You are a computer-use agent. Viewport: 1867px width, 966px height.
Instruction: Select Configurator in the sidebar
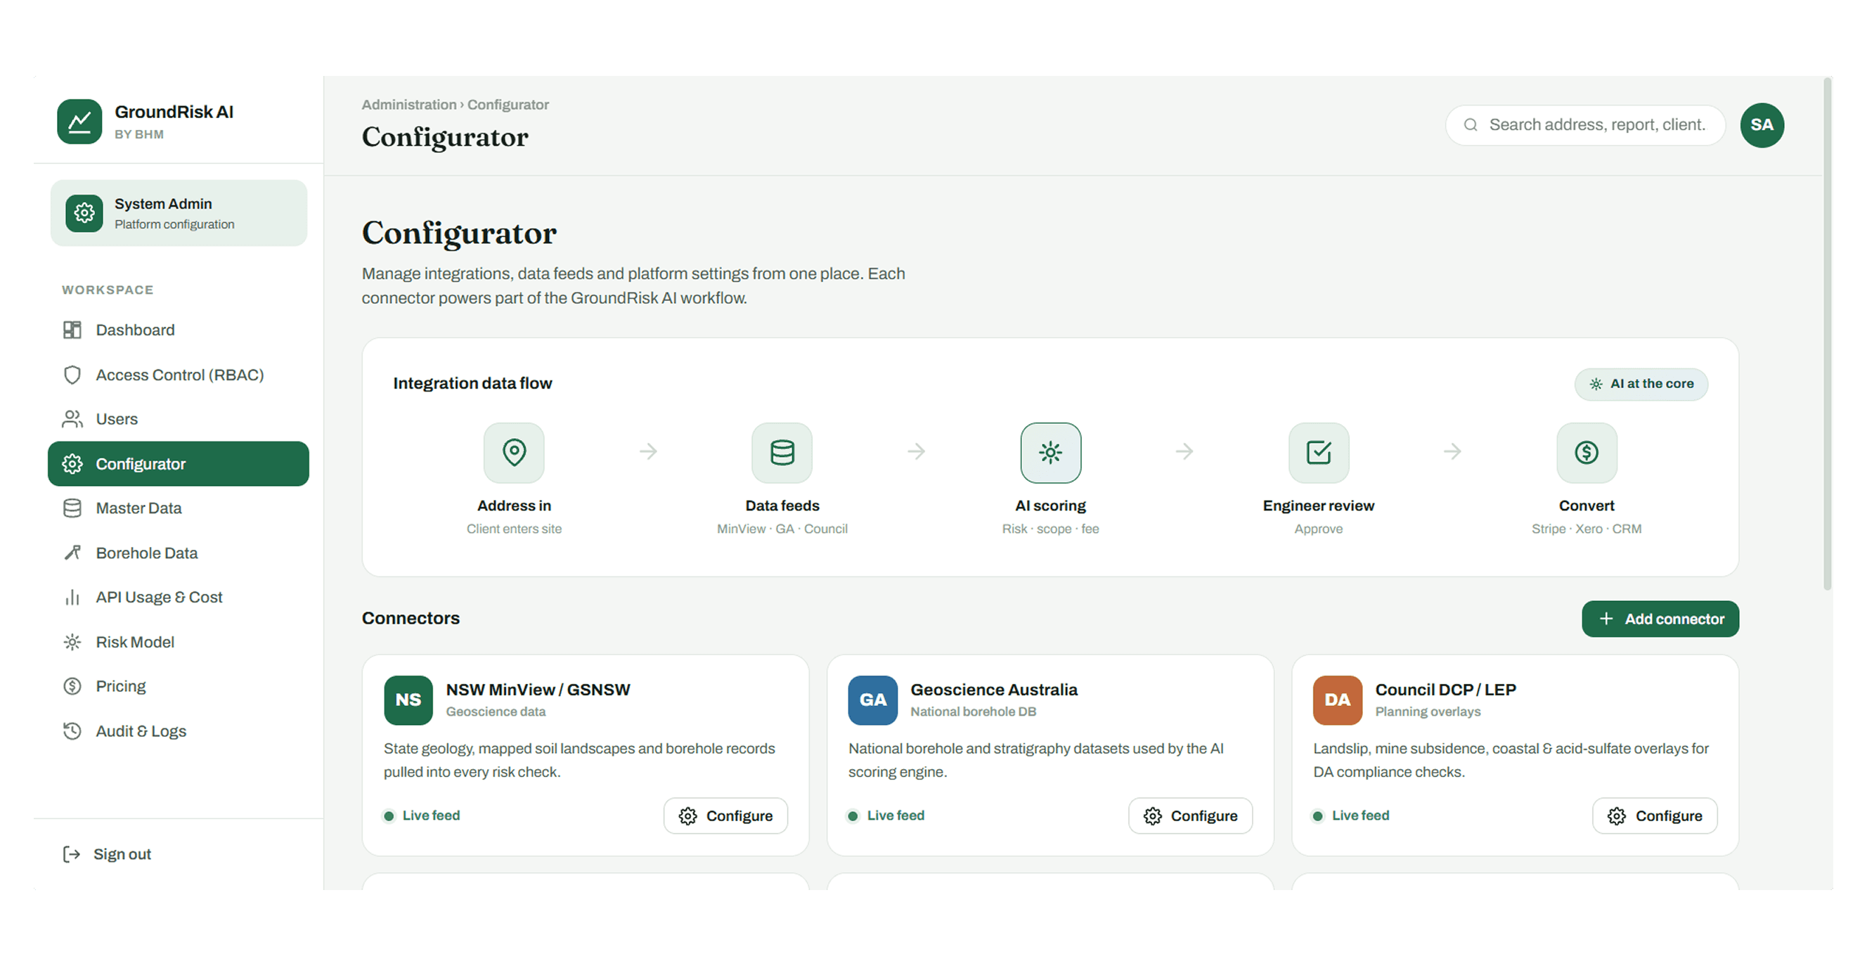(179, 464)
